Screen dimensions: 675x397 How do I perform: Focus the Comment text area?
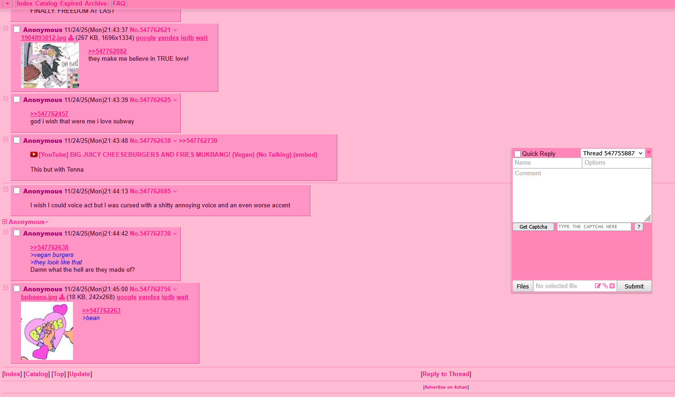pos(582,195)
